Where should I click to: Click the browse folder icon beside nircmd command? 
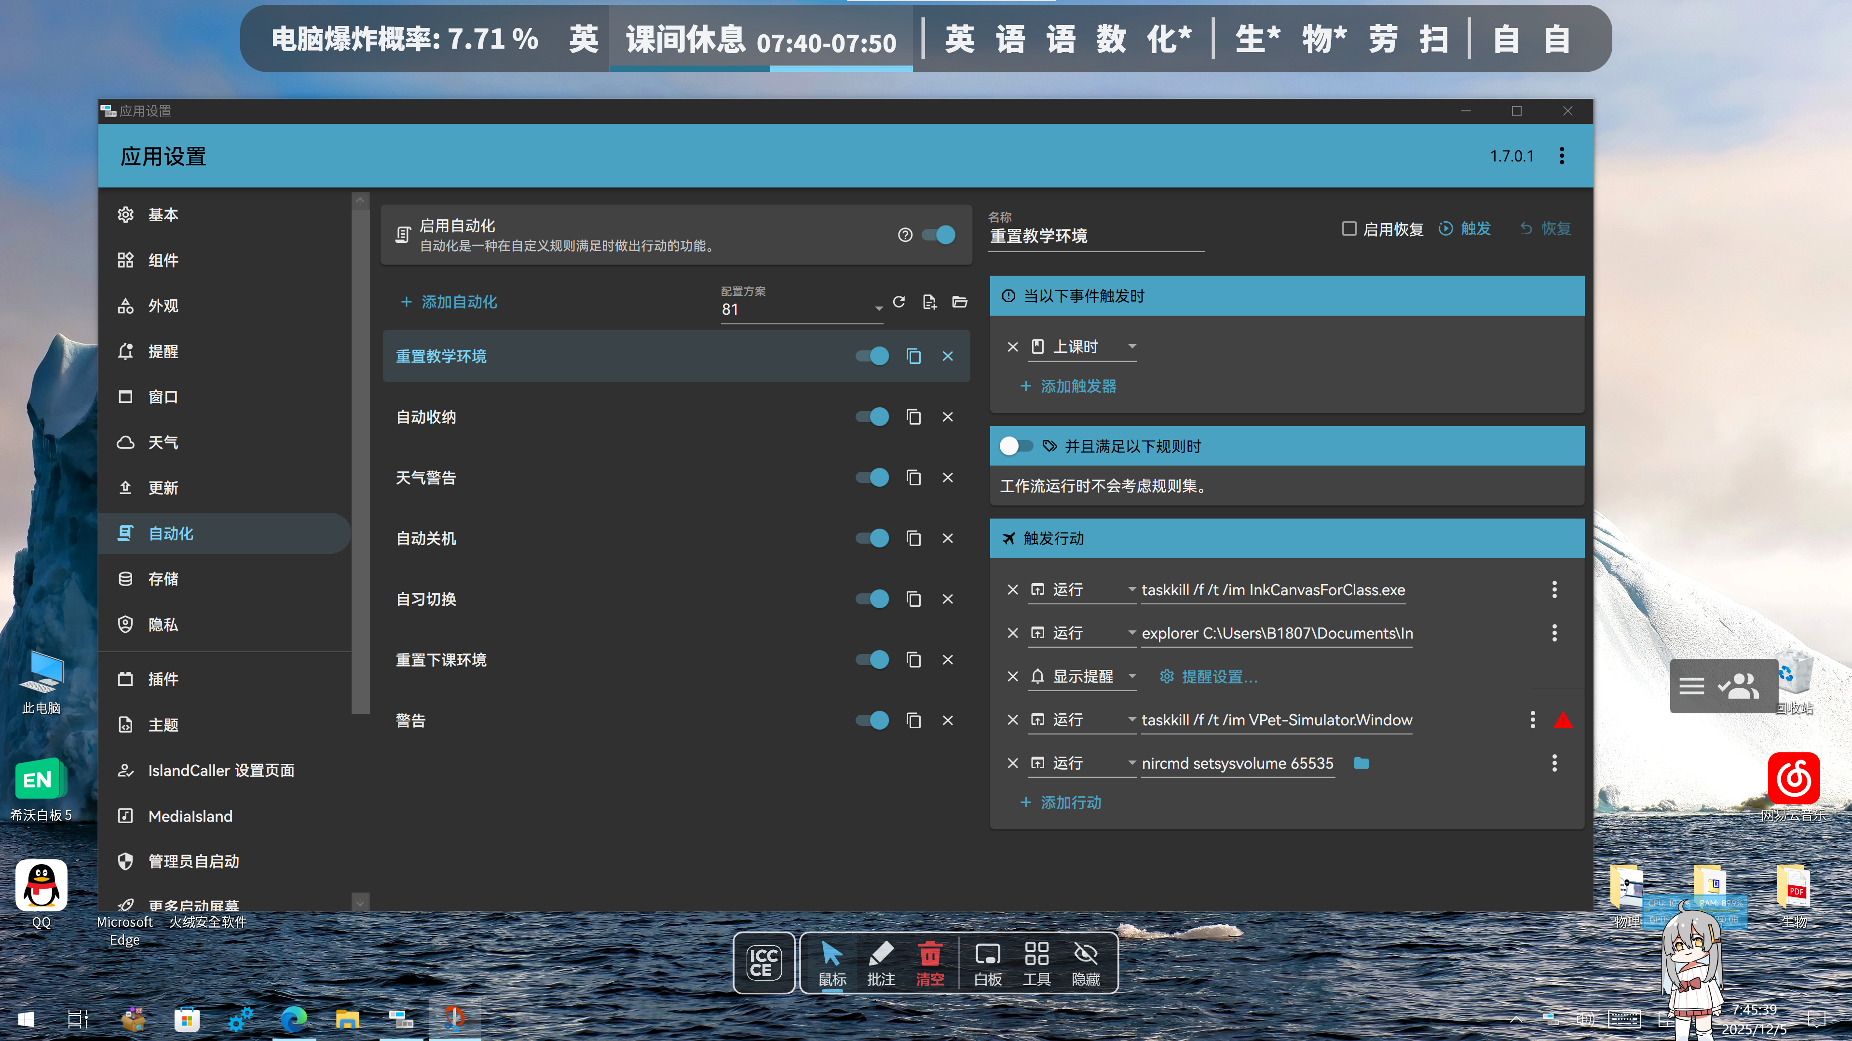[1361, 763]
